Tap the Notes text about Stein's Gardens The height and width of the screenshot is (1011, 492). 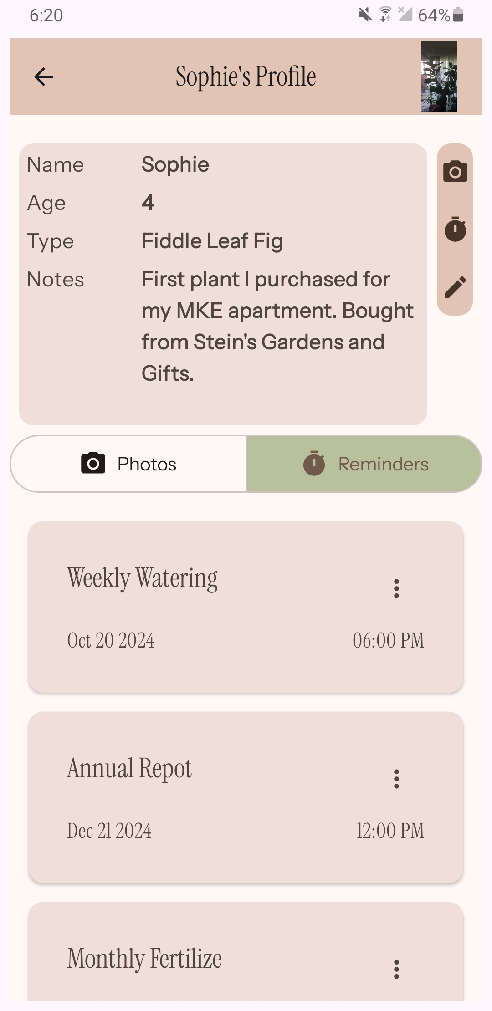coord(277,326)
